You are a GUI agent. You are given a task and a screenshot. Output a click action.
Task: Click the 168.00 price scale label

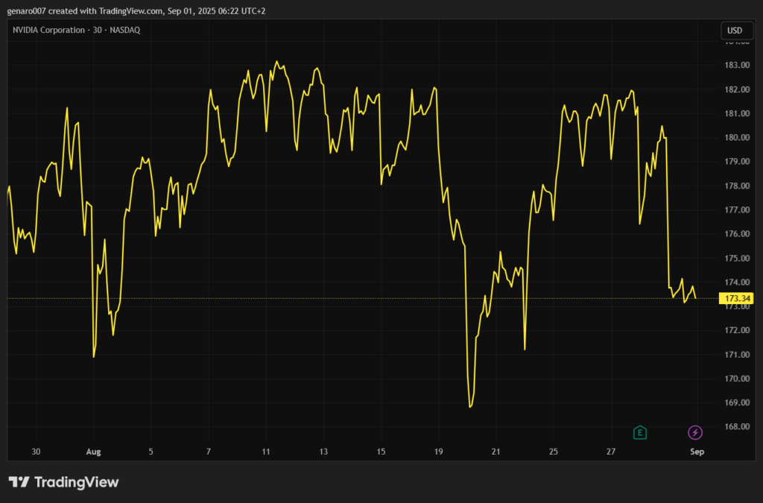(737, 427)
